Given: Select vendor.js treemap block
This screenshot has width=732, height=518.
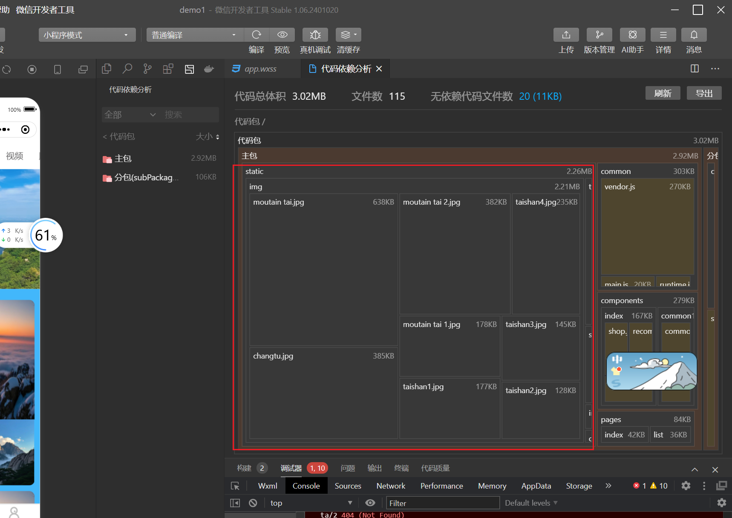Looking at the screenshot, I should [647, 227].
